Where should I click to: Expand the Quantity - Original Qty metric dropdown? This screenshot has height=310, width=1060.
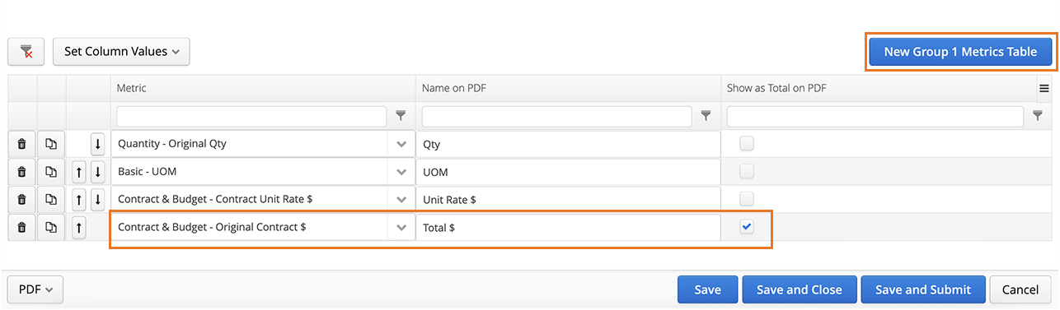(x=401, y=144)
